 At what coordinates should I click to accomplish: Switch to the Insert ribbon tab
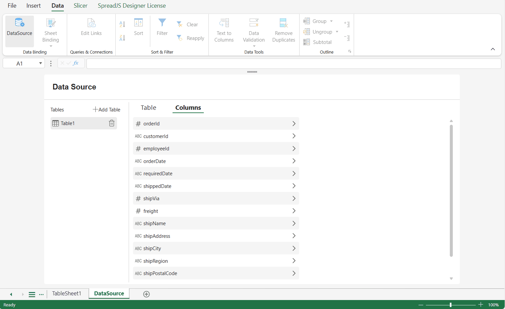pos(34,6)
